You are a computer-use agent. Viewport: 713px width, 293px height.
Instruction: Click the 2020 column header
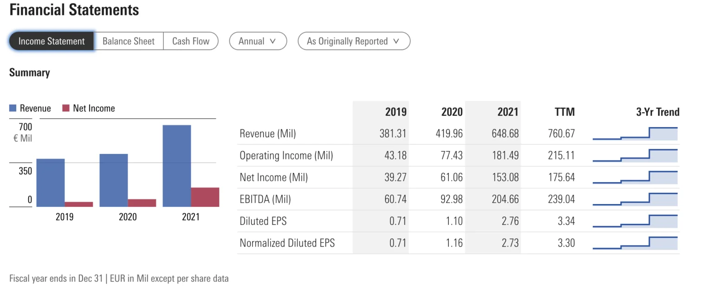tap(452, 112)
